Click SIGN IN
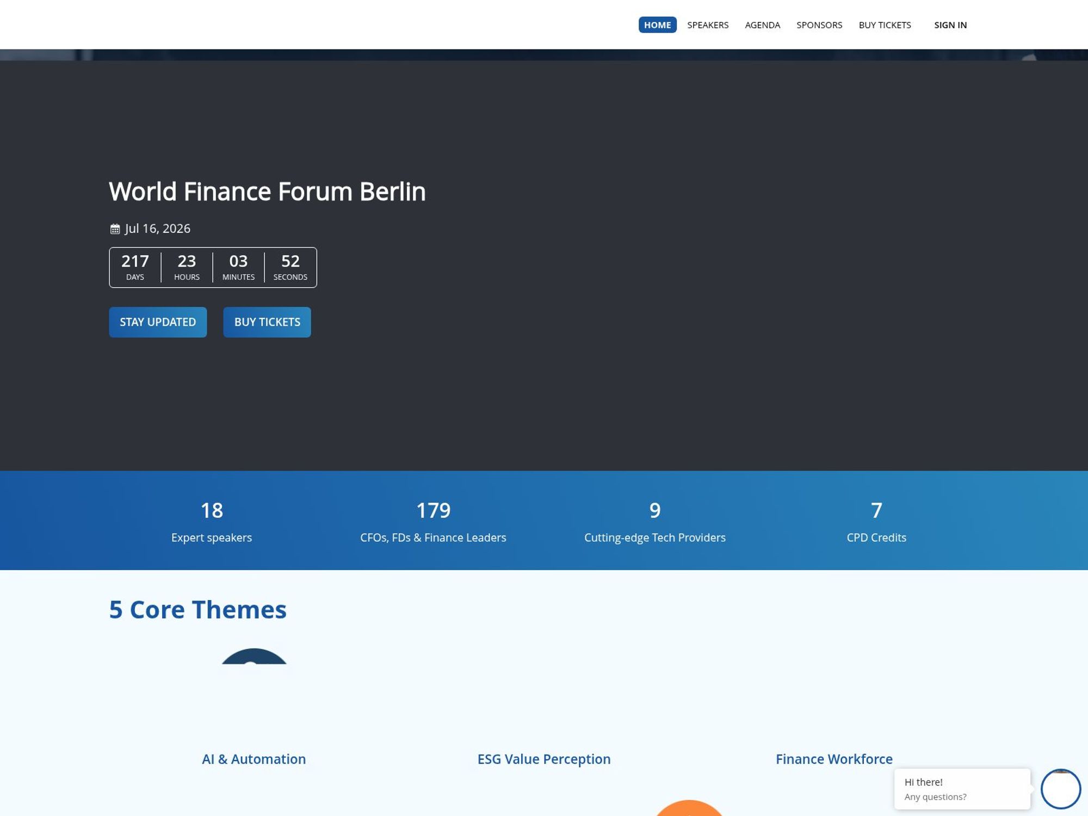Image resolution: width=1088 pixels, height=816 pixels. [x=950, y=25]
